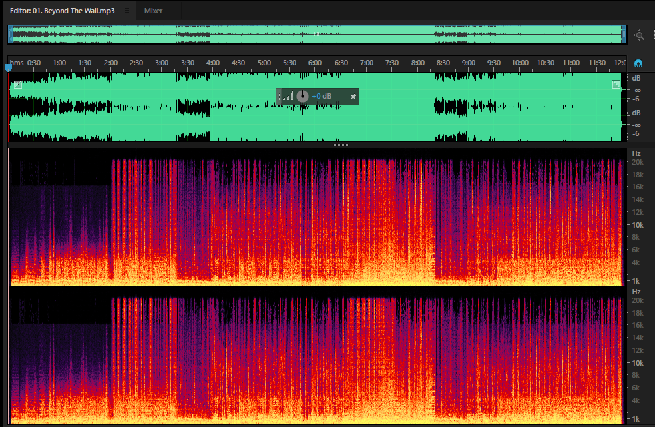Click the right handle of the overview navigator
The height and width of the screenshot is (427, 655).
(624, 35)
